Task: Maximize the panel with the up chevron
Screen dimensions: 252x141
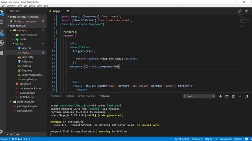Action: pyautogui.click(x=240, y=96)
